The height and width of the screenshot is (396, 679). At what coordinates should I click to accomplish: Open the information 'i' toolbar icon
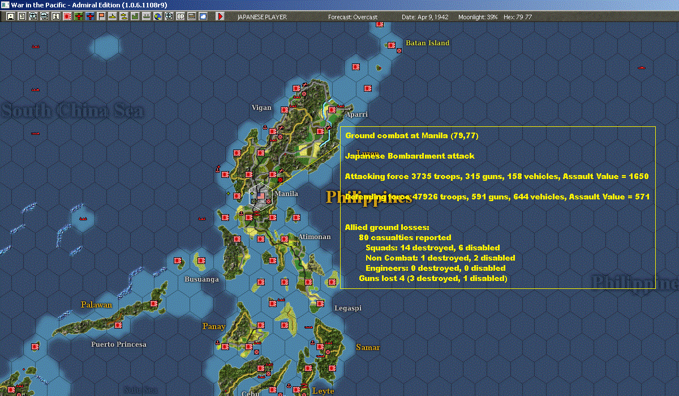[55, 16]
